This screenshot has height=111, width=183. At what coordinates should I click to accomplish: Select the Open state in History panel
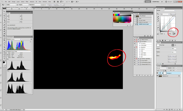coord(140,18)
